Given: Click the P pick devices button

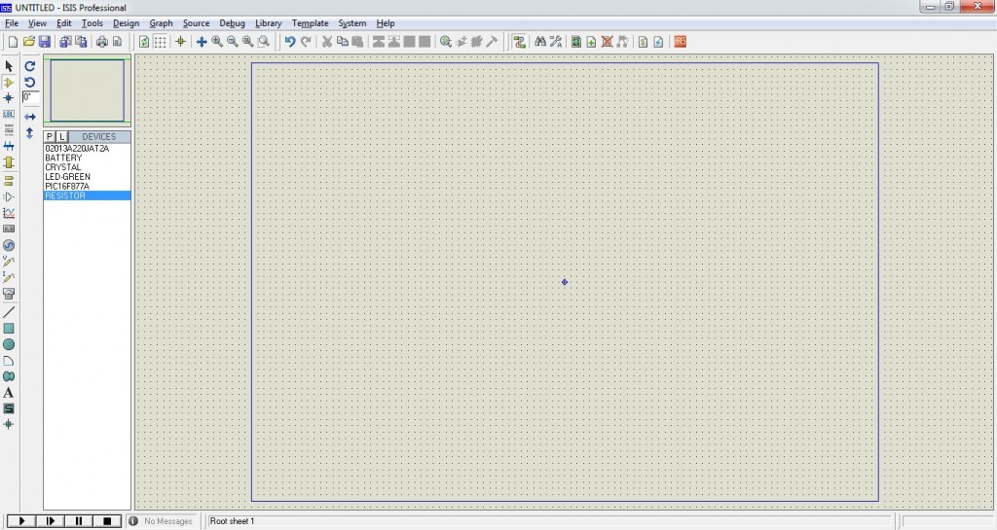Looking at the screenshot, I should [50, 137].
